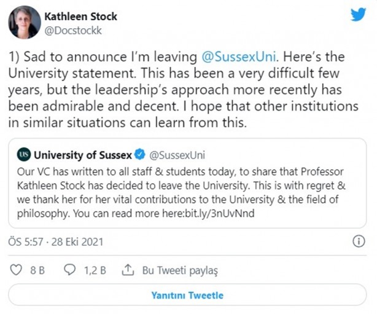Image resolution: width=377 pixels, height=314 pixels.
Task: Click the share upload arrow icon
Action: [x=128, y=269]
